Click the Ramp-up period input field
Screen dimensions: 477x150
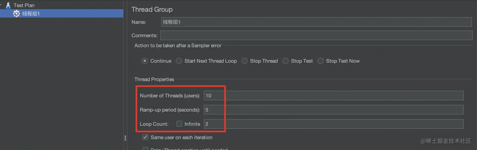333,110
